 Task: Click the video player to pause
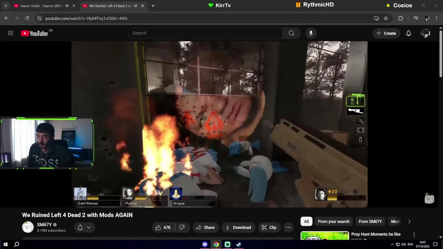(219, 124)
